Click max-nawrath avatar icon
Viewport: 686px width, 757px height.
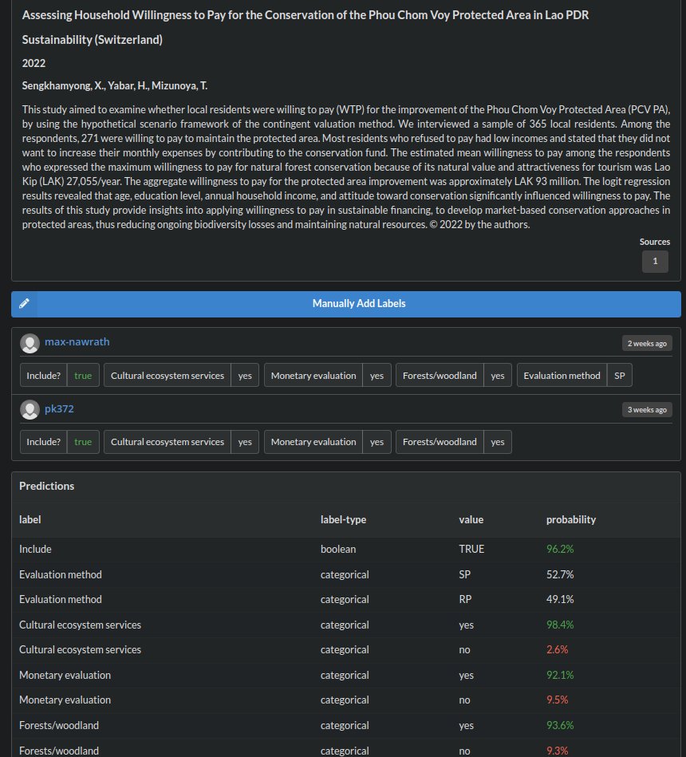[30, 343]
